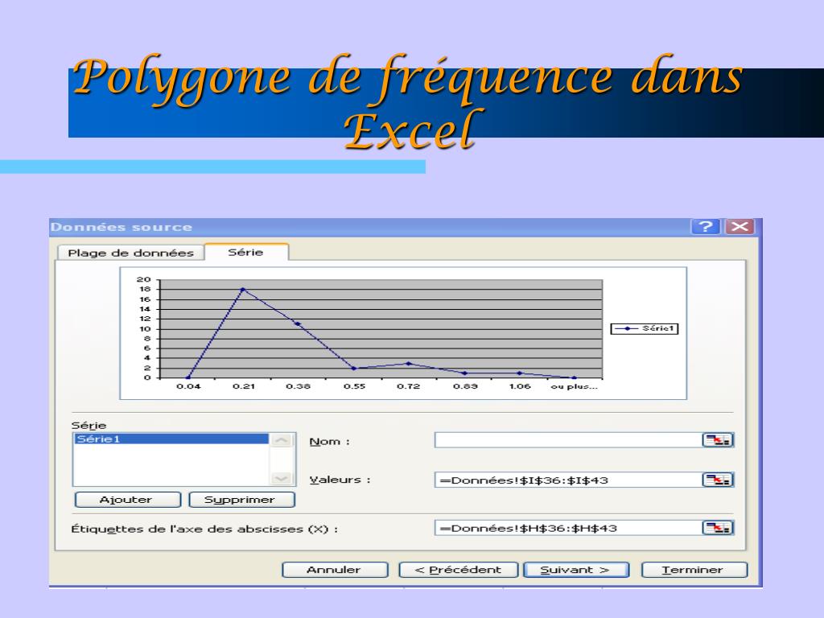This screenshot has height=618, width=824.
Task: Click the 'Données source' dialog title
Action: tap(122, 227)
